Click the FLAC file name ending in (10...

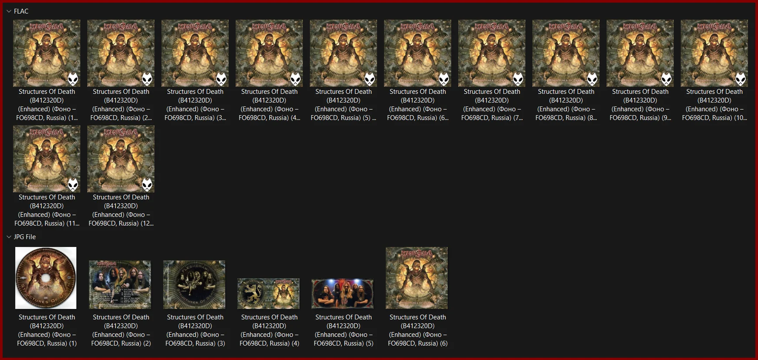pos(714,105)
